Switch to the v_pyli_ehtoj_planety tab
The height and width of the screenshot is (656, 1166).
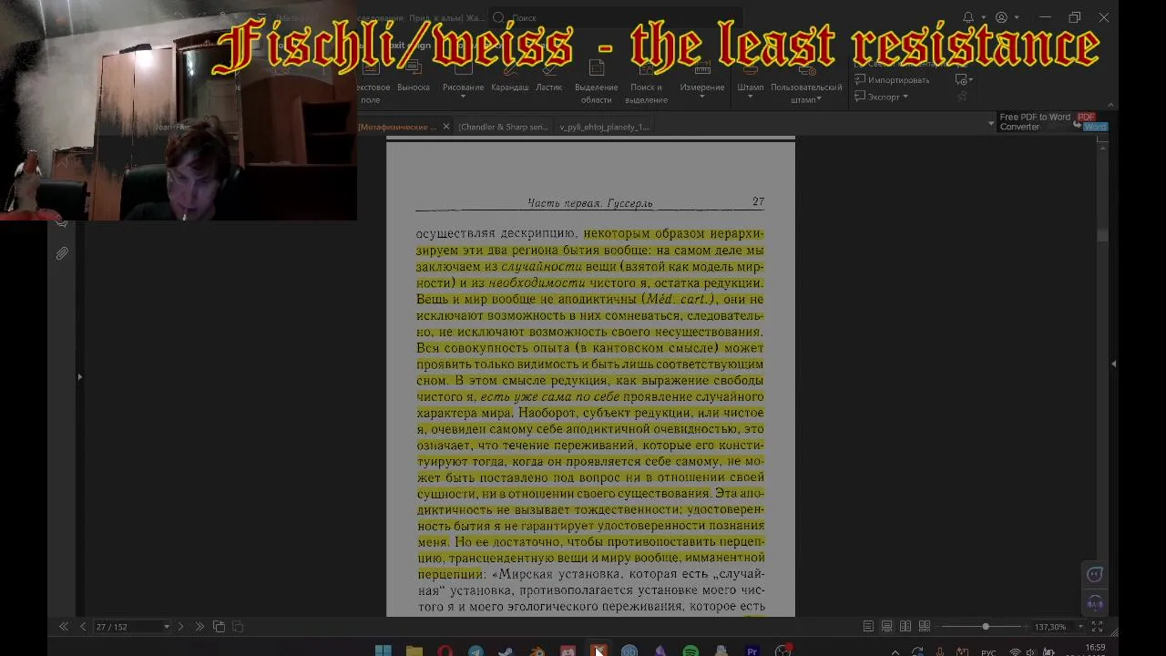(x=605, y=127)
